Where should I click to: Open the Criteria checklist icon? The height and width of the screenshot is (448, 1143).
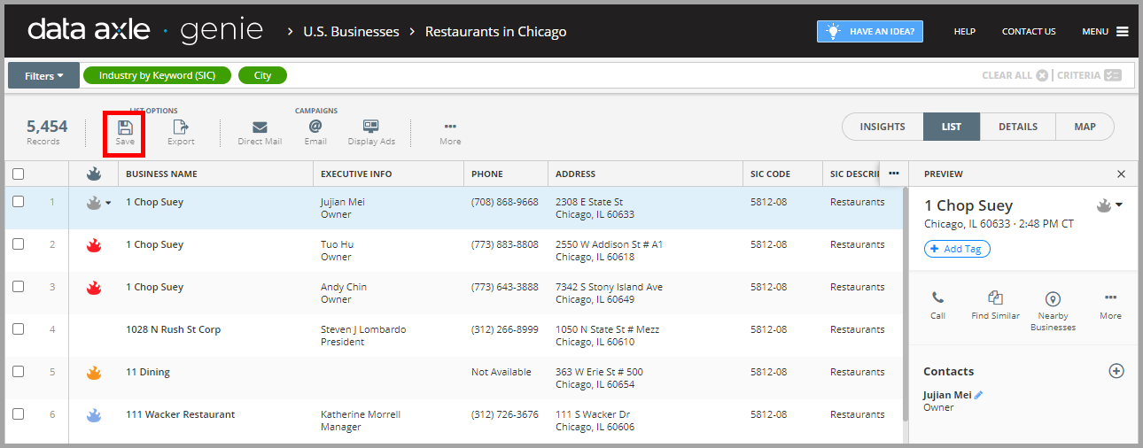click(x=1114, y=75)
